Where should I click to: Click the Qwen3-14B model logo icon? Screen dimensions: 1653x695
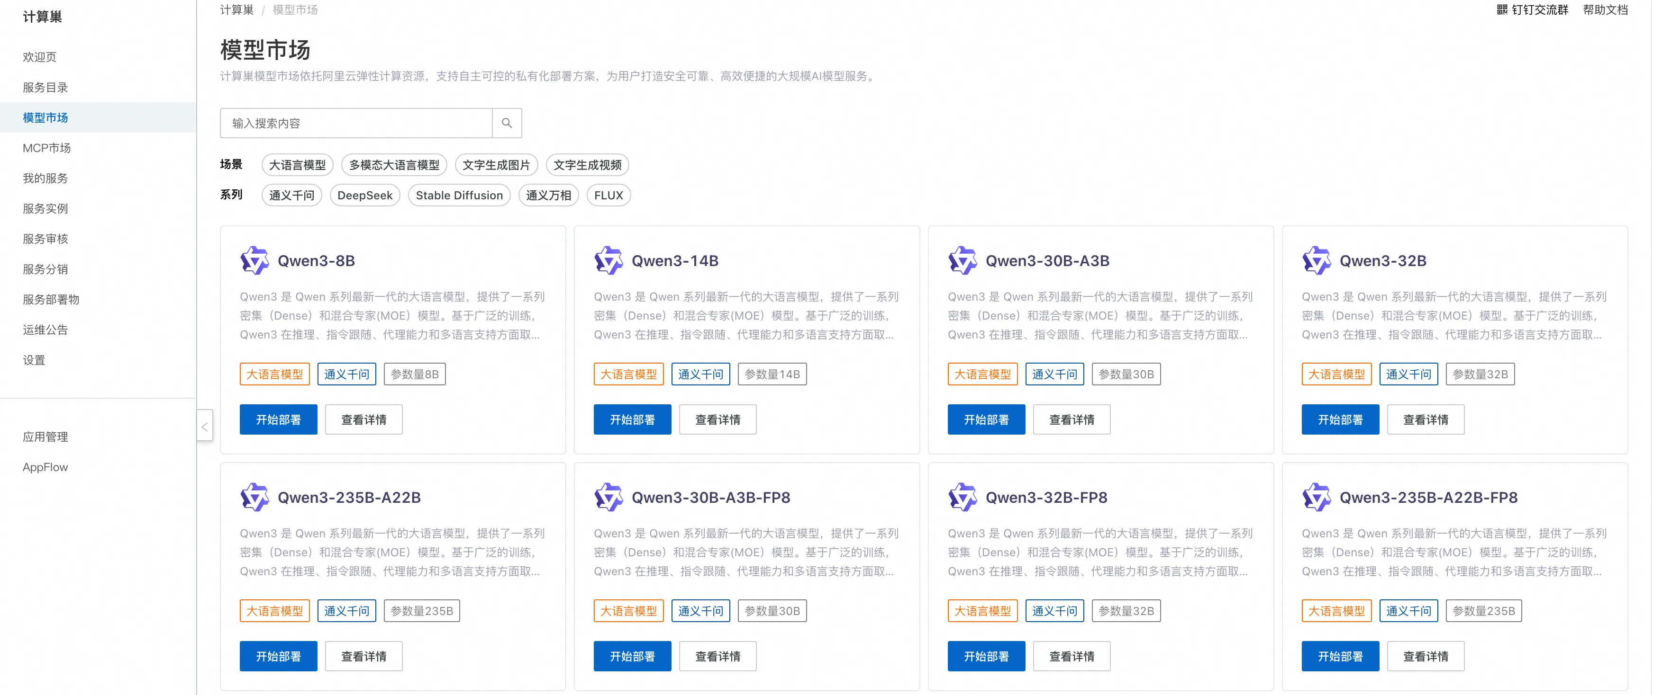608,260
